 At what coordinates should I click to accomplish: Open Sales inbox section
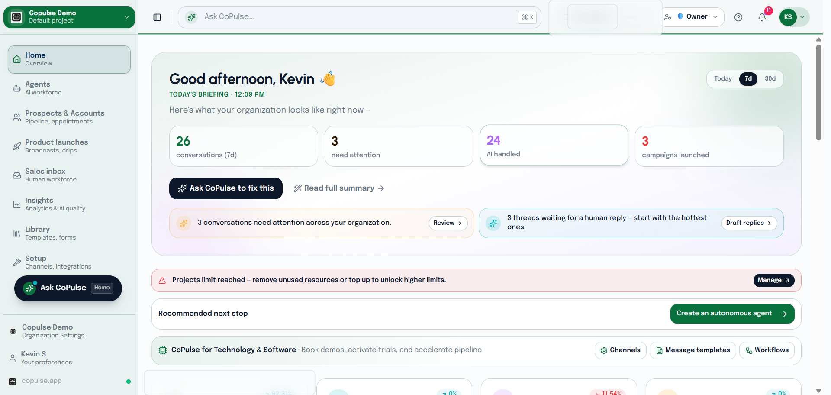(69, 175)
